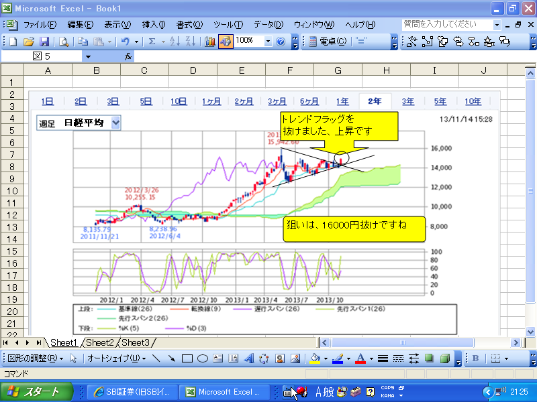Image resolution: width=537 pixels, height=402 pixels.
Task: Select the Arrow drawing tool
Action: point(172,358)
